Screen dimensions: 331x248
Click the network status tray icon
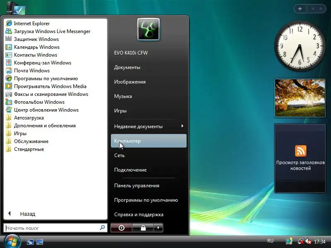300,241
